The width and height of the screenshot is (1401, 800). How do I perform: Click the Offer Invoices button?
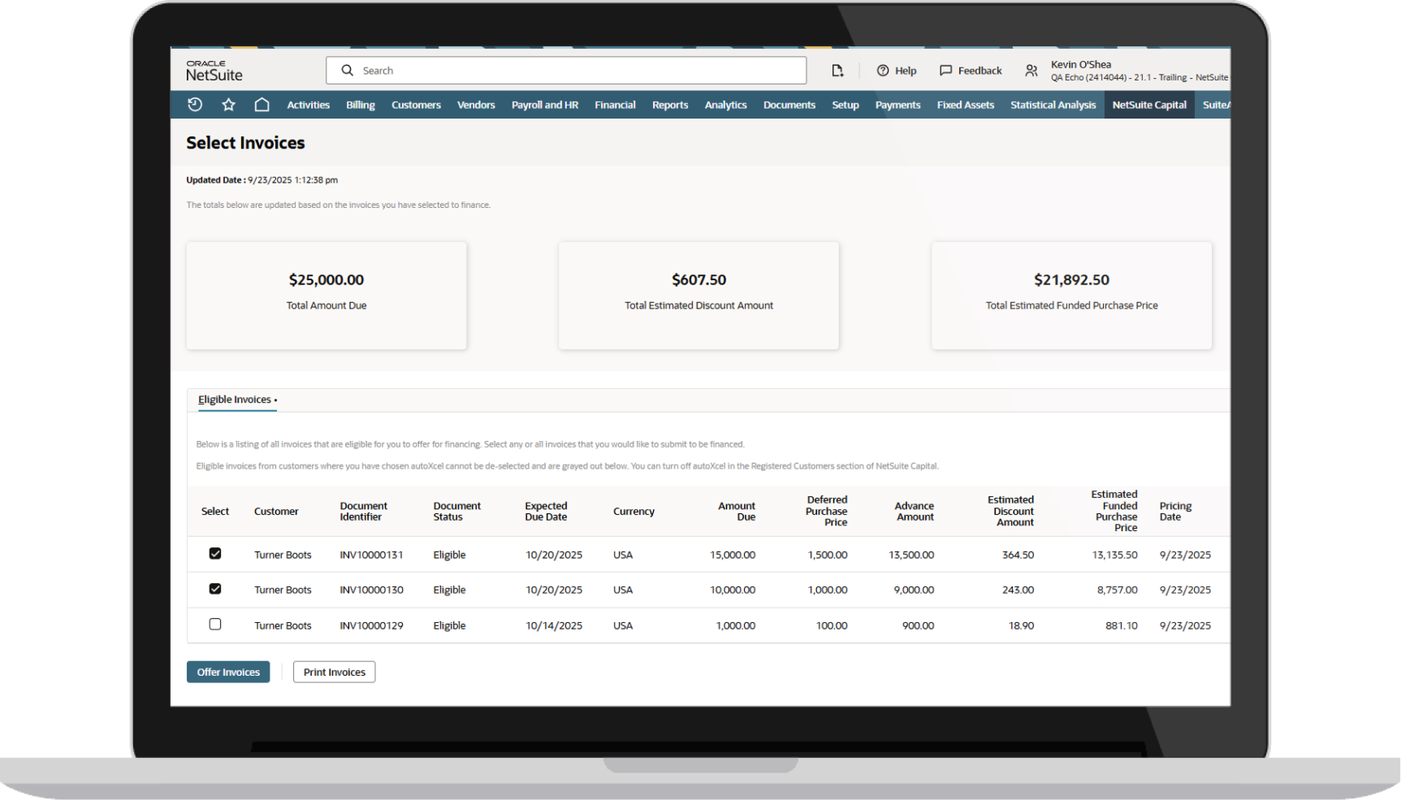228,672
